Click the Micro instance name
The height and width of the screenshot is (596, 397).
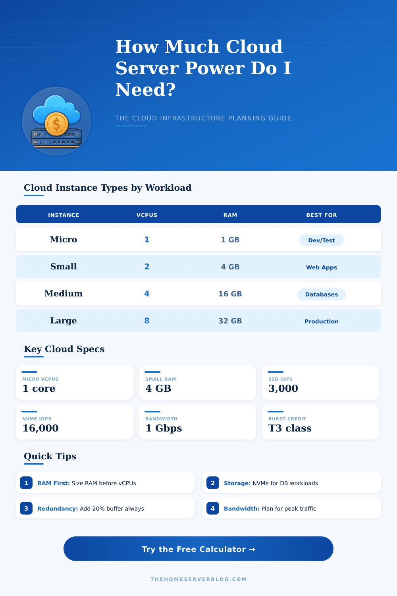click(x=64, y=240)
